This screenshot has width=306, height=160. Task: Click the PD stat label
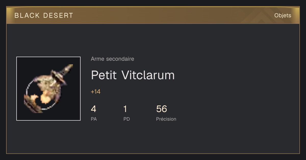coord(127,119)
